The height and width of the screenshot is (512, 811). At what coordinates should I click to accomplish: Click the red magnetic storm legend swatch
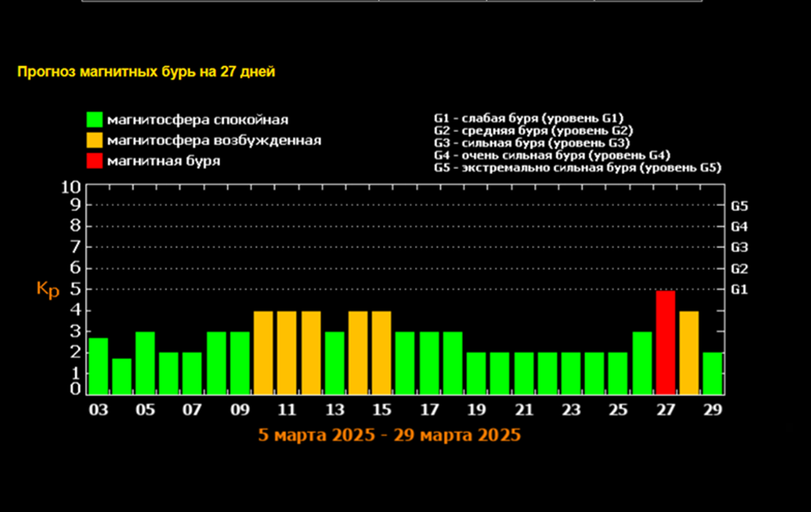coord(94,161)
